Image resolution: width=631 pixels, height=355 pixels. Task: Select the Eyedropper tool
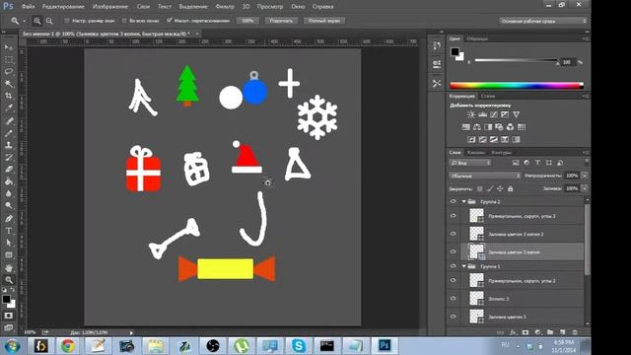[9, 107]
